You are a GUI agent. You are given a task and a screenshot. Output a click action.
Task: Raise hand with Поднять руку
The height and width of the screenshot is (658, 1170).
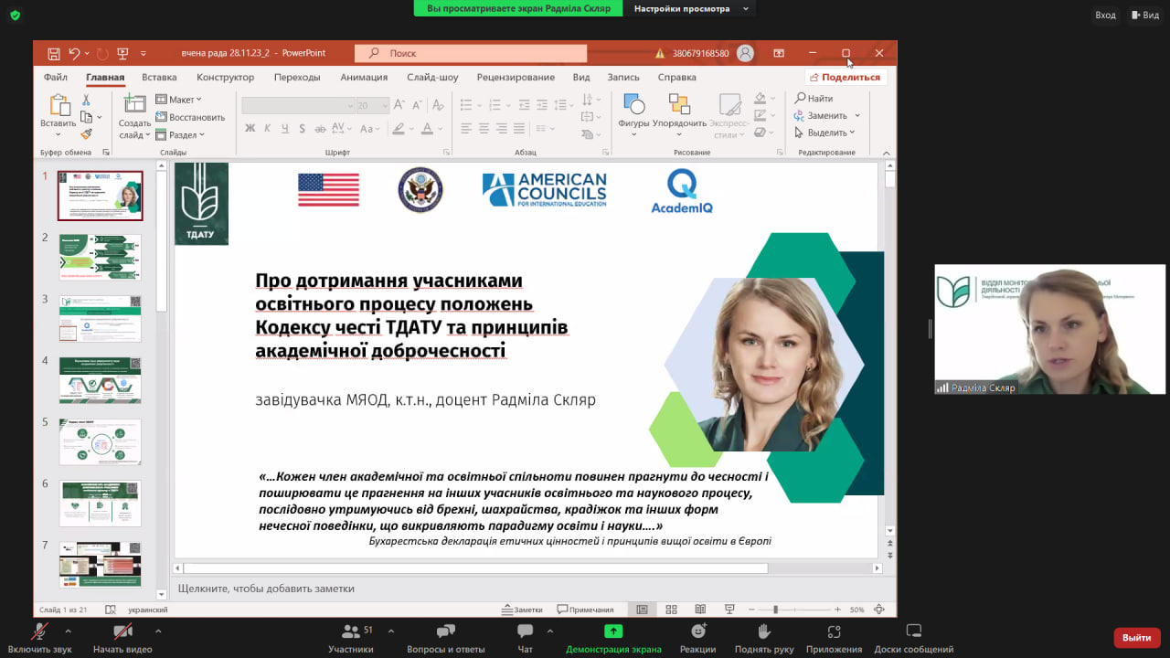[x=764, y=637]
